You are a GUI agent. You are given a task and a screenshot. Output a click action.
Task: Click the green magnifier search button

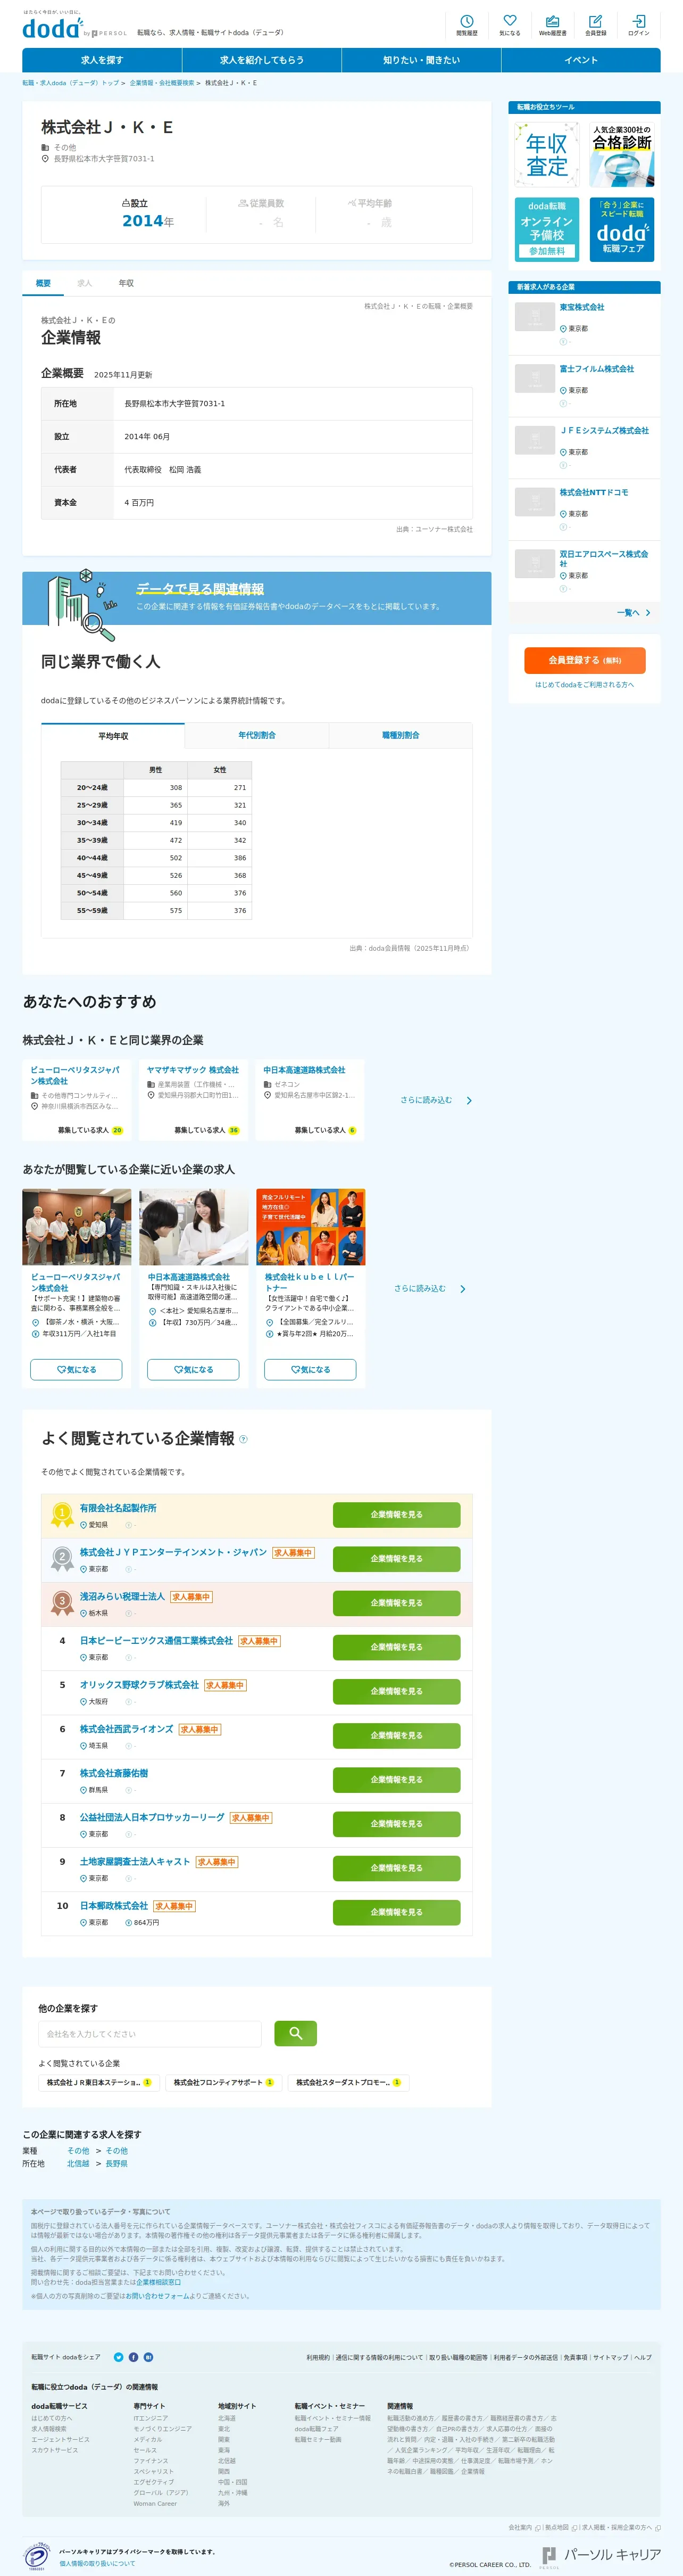point(295,2033)
